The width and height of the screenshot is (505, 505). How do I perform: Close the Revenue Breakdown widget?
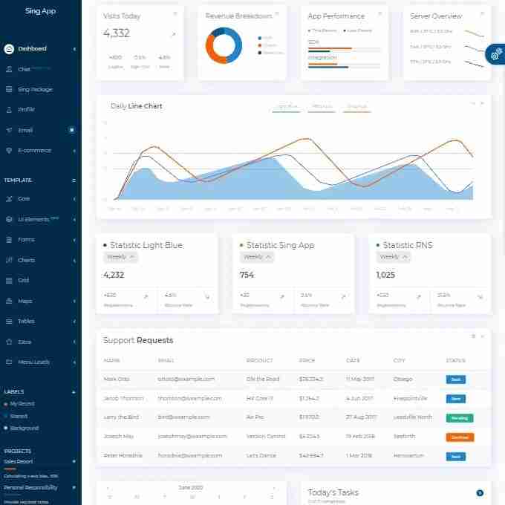coord(277,13)
